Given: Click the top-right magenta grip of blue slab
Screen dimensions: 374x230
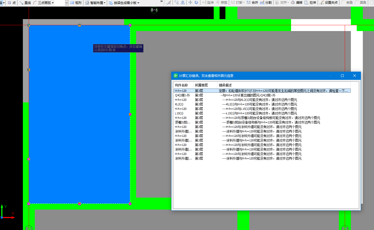Looking at the screenshot, I should [130, 25].
